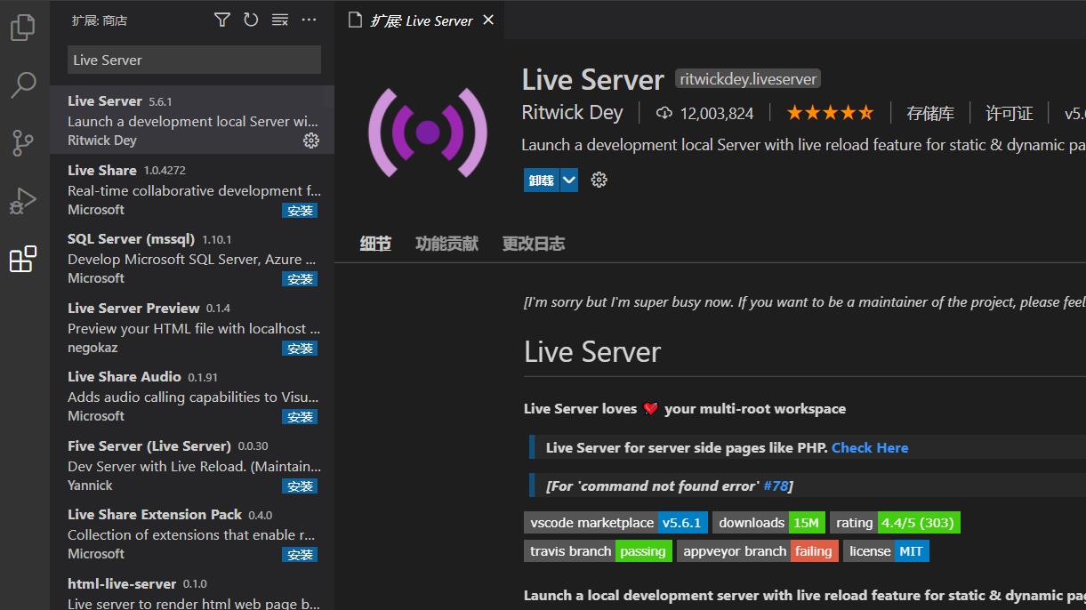
Task: Clear the extensions search results
Action: tap(280, 20)
